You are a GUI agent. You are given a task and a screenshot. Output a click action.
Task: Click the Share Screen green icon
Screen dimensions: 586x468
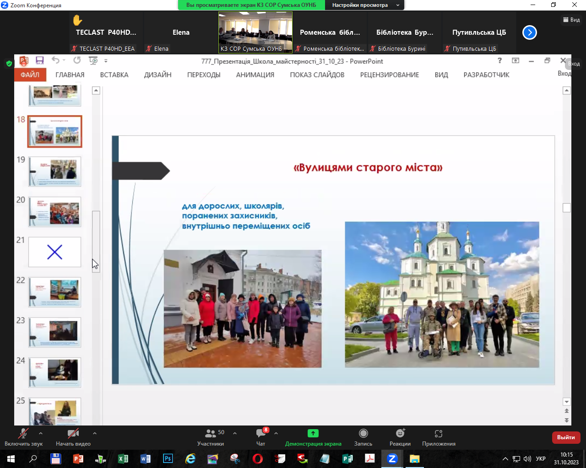coord(313,433)
